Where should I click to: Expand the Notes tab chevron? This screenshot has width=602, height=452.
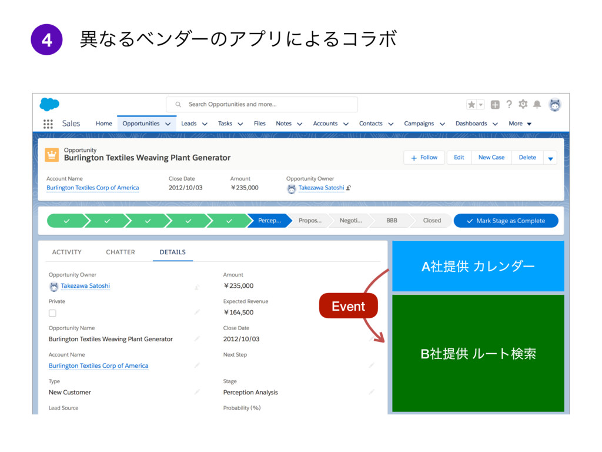point(300,124)
